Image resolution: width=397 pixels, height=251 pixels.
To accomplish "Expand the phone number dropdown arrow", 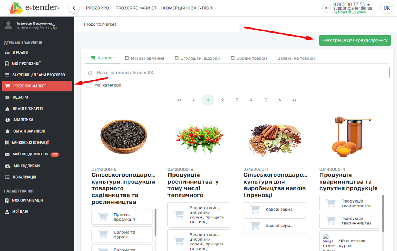I will coord(369,4).
